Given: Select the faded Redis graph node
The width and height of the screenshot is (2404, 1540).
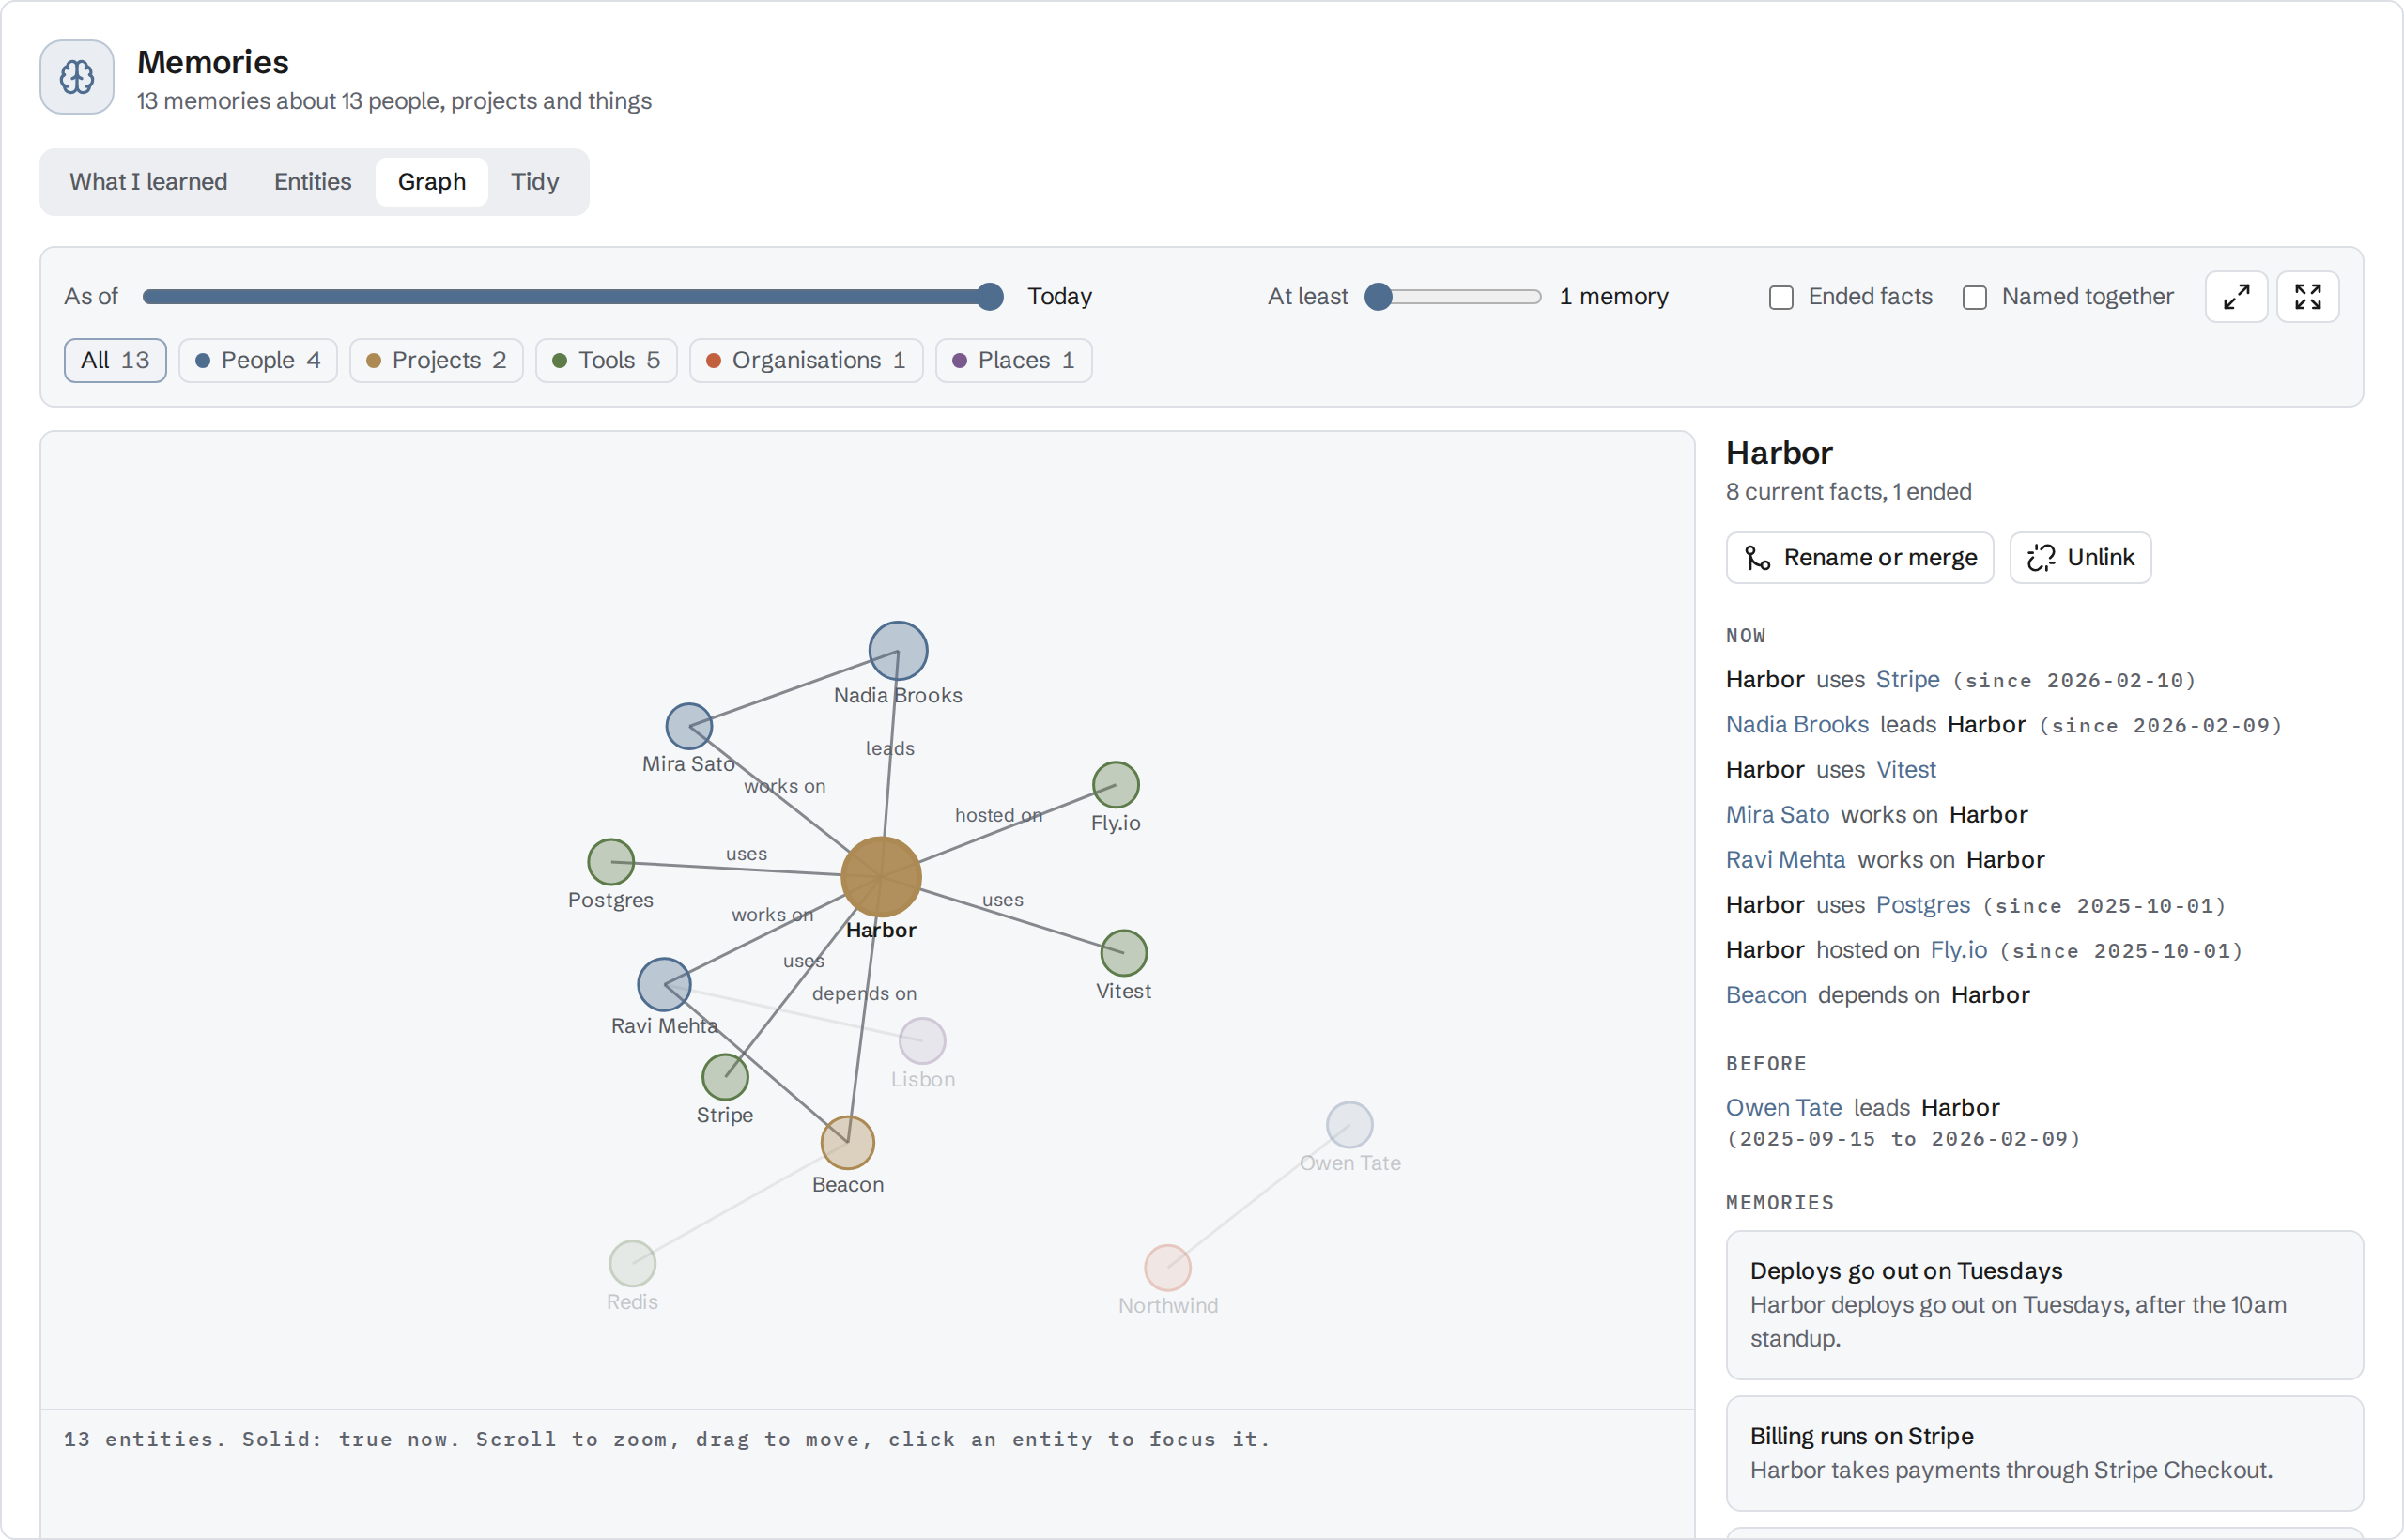Looking at the screenshot, I should (633, 1264).
